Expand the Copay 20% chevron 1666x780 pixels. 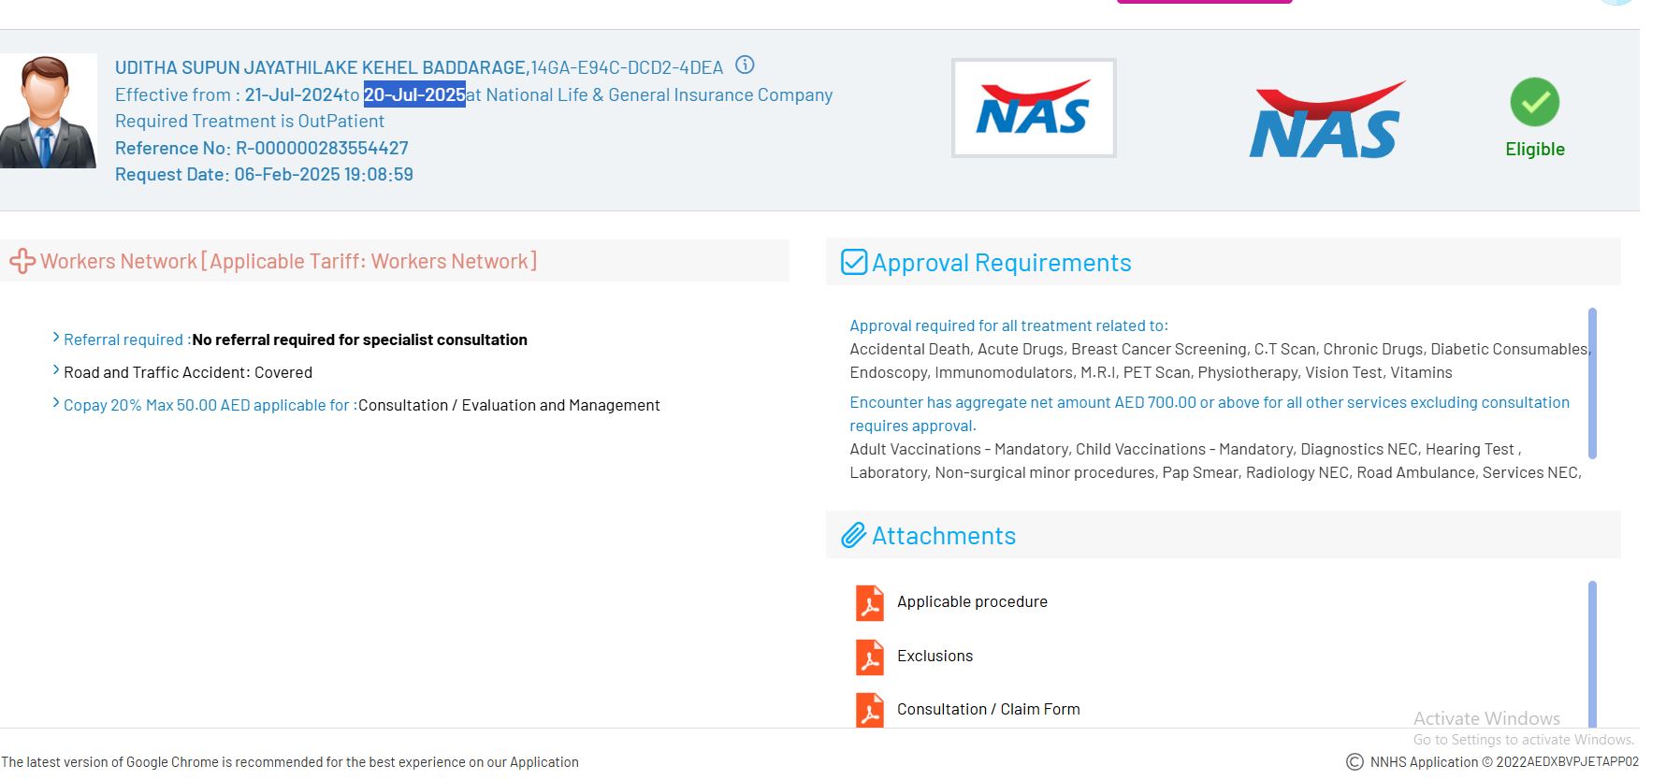tap(56, 403)
